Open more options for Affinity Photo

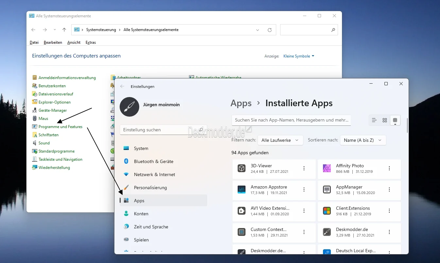click(x=389, y=168)
